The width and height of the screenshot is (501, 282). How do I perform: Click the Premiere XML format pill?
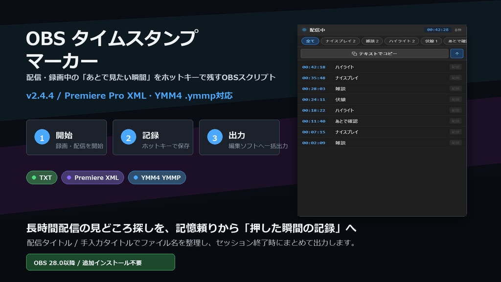(x=92, y=177)
